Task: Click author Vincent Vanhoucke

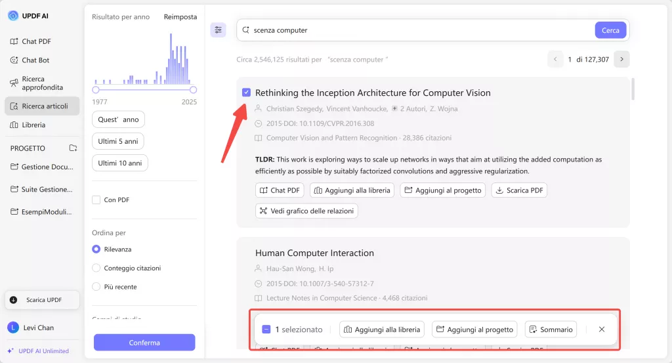Action: click(356, 109)
